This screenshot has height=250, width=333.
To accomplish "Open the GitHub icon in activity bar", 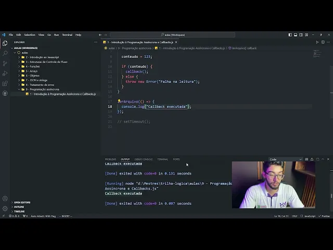I will 5,93.
